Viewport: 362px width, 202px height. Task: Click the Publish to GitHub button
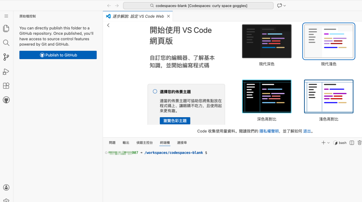[58, 55]
